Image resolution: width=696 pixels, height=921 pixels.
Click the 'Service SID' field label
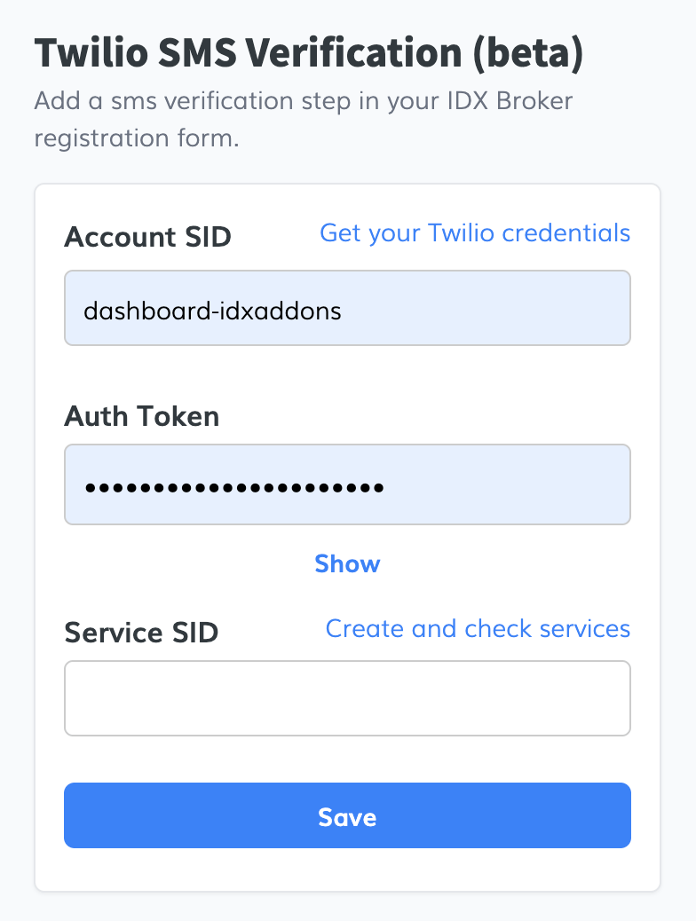[x=141, y=633]
